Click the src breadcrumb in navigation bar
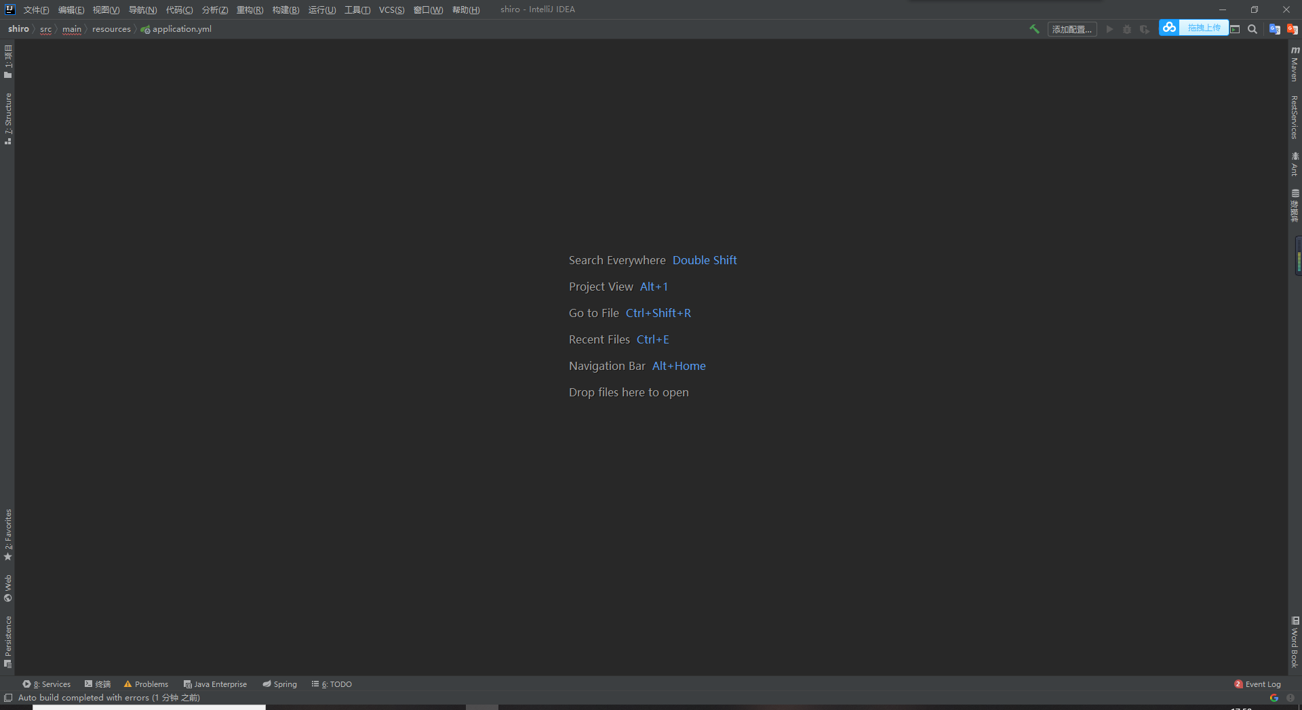Image resolution: width=1302 pixels, height=710 pixels. (x=45, y=29)
